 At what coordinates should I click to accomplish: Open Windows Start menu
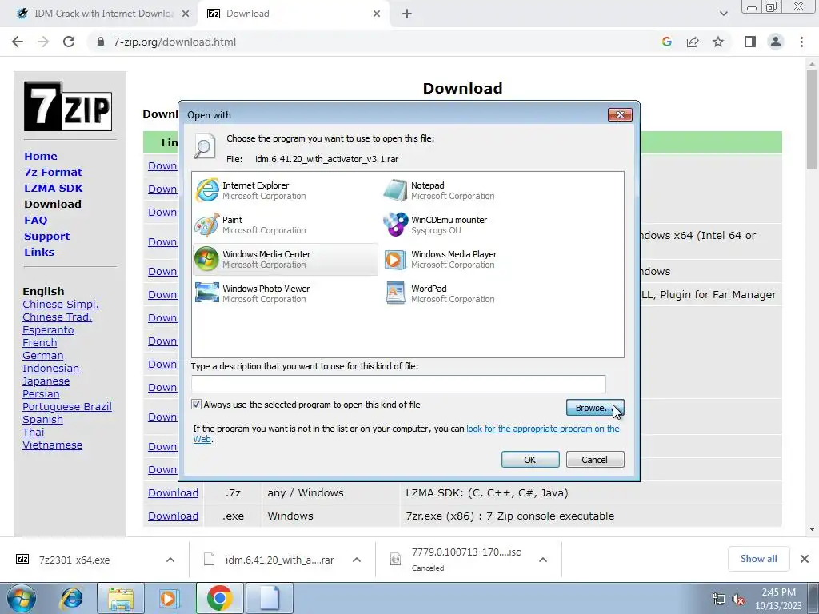pos(22,598)
